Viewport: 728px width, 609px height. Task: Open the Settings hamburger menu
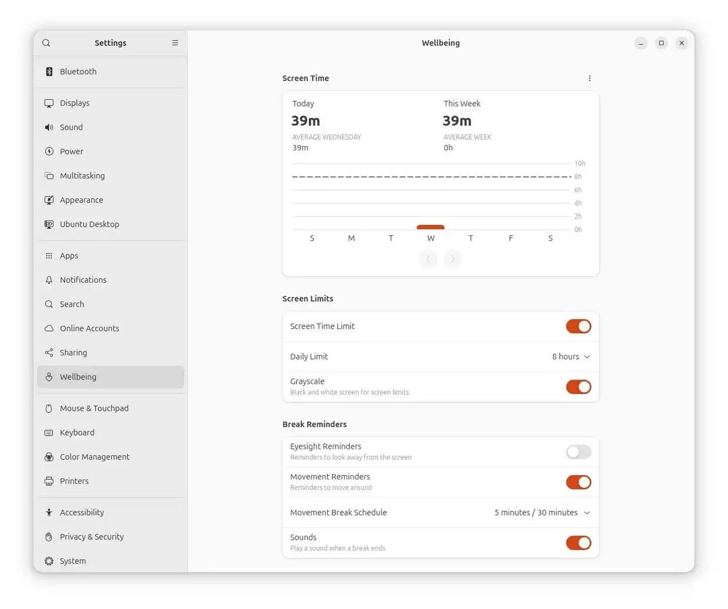coord(175,43)
